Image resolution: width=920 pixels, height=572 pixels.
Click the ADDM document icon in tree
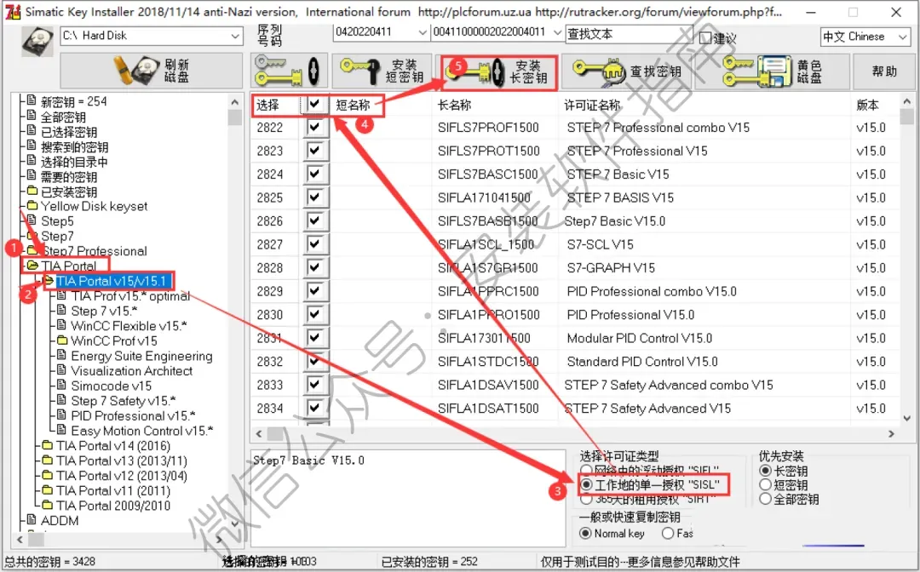32,520
